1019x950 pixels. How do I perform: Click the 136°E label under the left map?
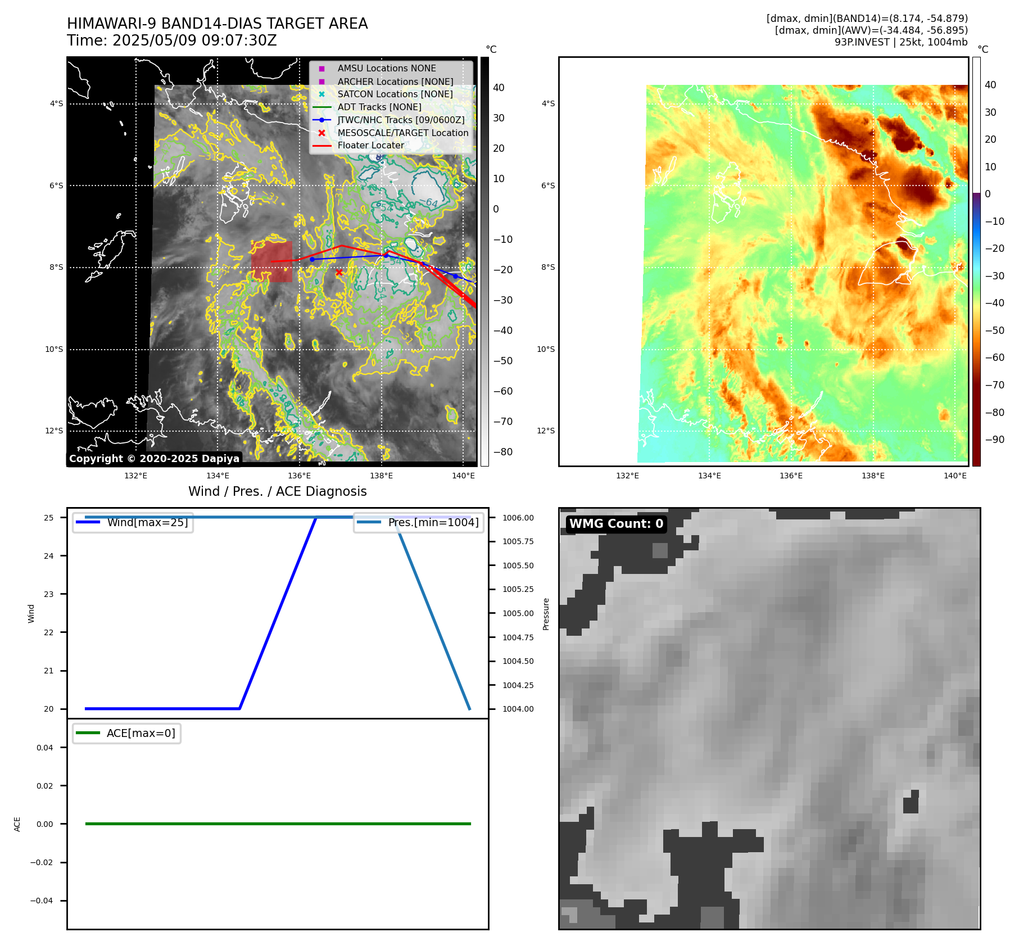pyautogui.click(x=300, y=476)
